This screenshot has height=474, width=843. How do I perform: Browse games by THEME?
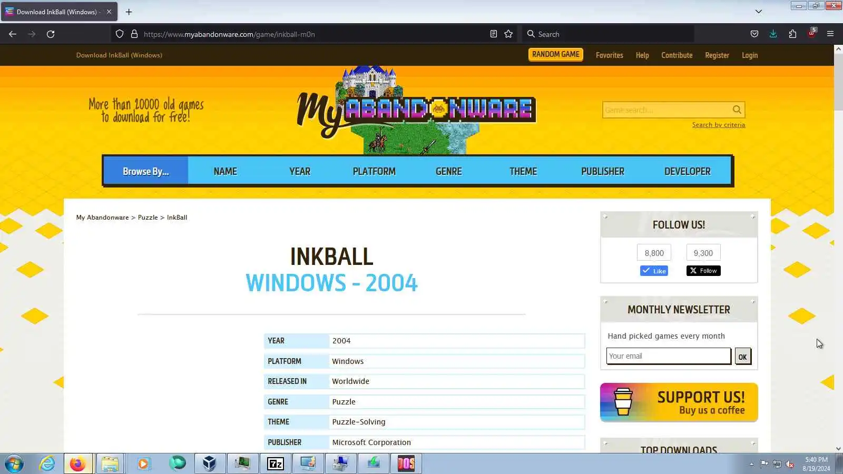click(x=523, y=171)
